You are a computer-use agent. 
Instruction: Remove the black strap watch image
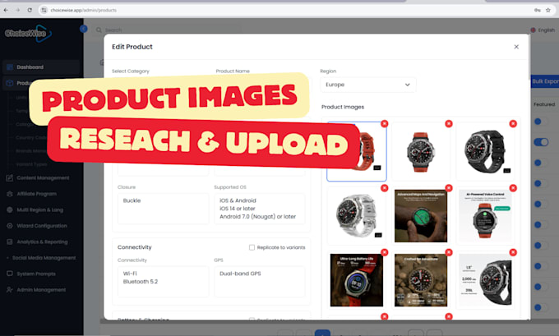pos(513,124)
